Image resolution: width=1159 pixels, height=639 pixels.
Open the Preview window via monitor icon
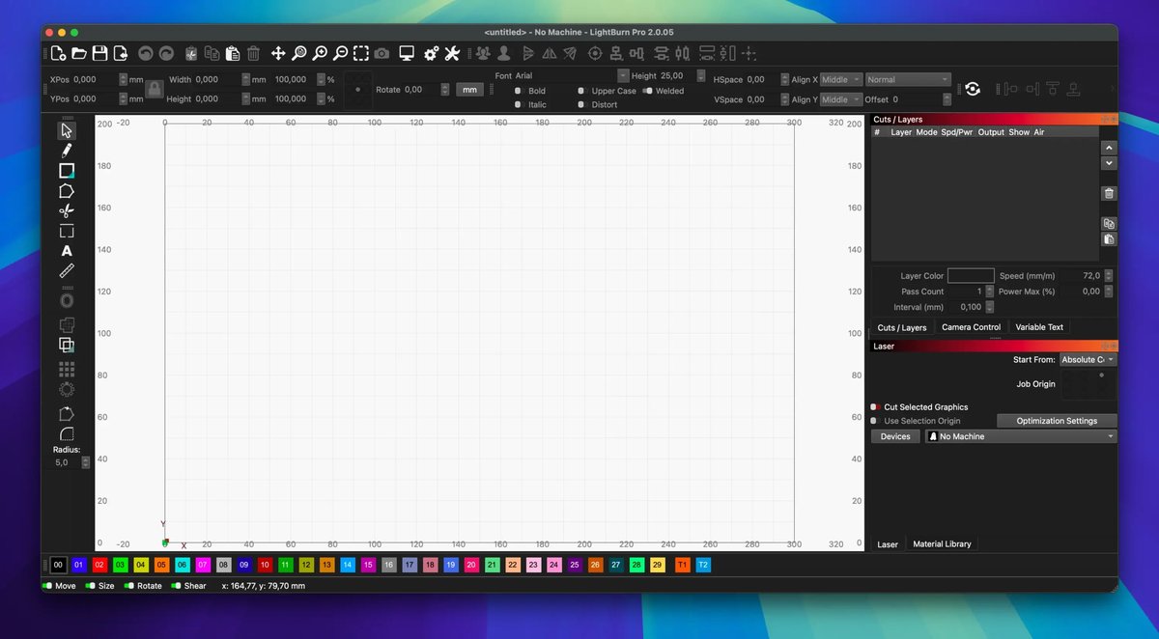coord(406,53)
